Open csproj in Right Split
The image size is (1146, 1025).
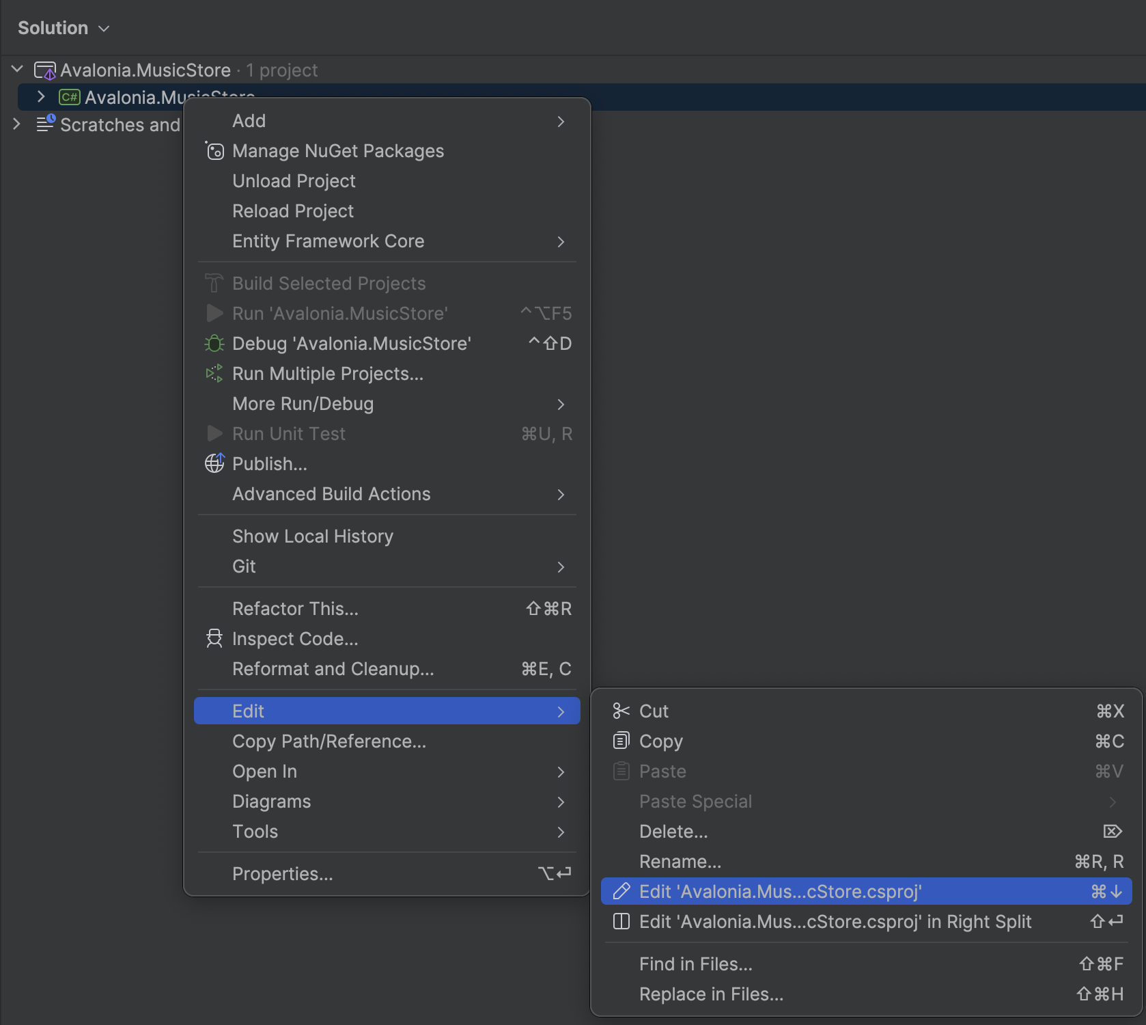click(867, 922)
